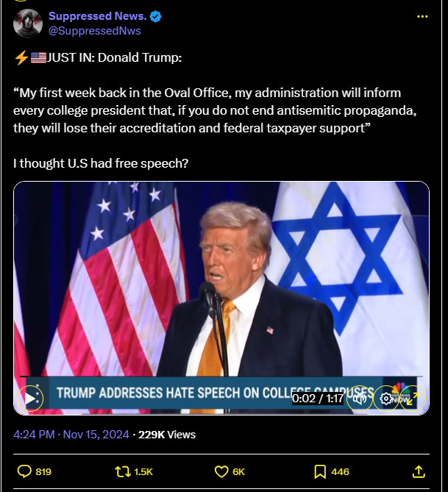Share the post via upload icon
The image size is (448, 492).
click(x=419, y=471)
